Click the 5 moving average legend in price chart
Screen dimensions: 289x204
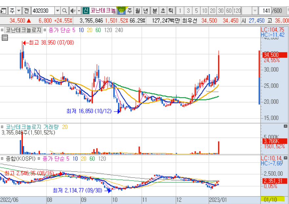click(x=74, y=30)
